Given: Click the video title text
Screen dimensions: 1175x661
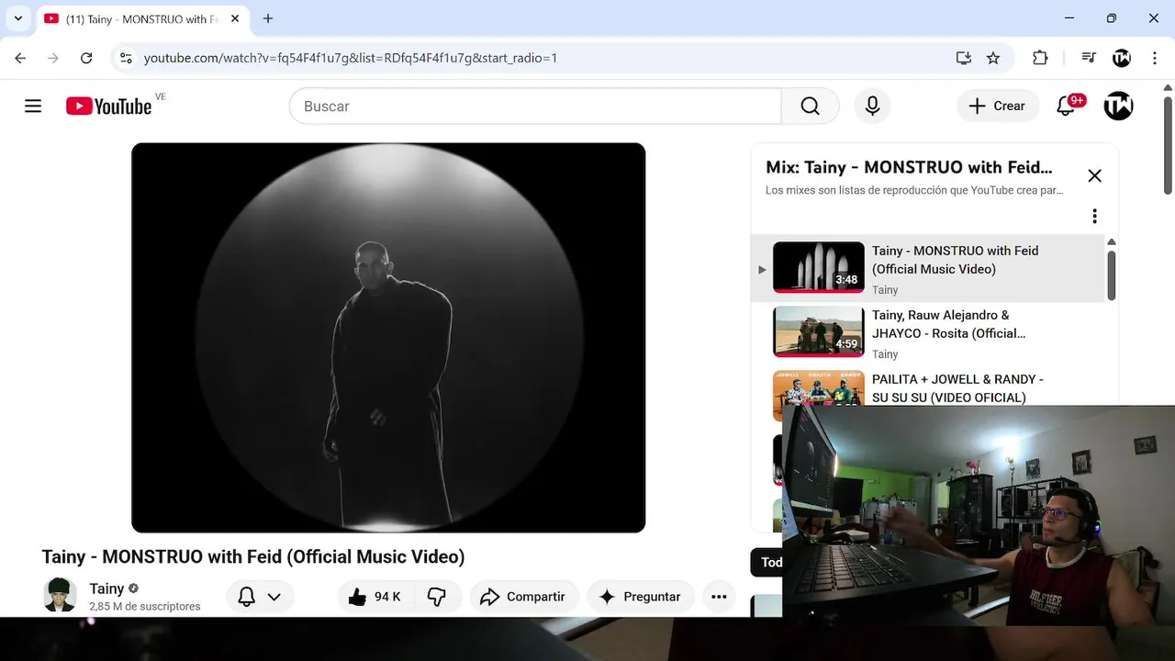Looking at the screenshot, I should tap(253, 556).
